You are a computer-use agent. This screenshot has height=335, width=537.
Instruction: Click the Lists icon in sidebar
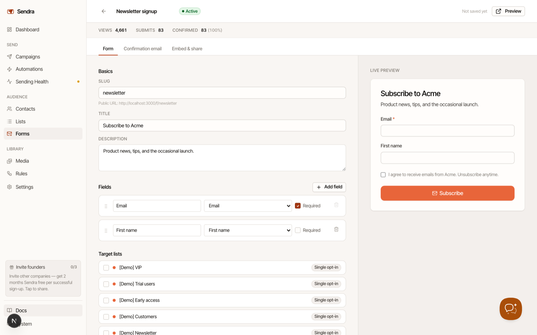click(10, 122)
